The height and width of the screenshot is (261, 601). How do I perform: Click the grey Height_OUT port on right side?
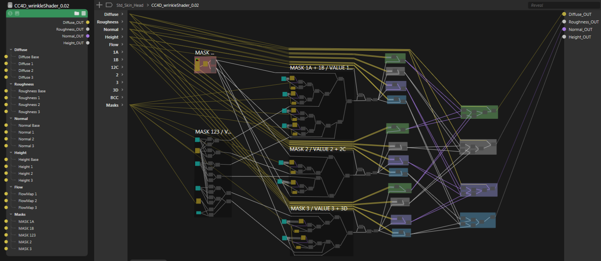[564, 37]
